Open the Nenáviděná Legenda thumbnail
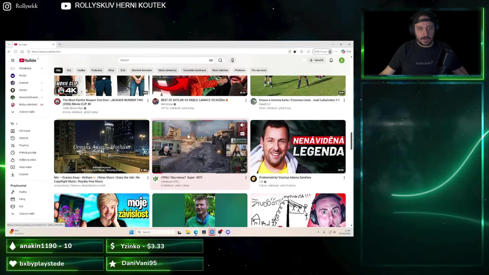Viewport: 489px width, 275px height. (x=298, y=147)
